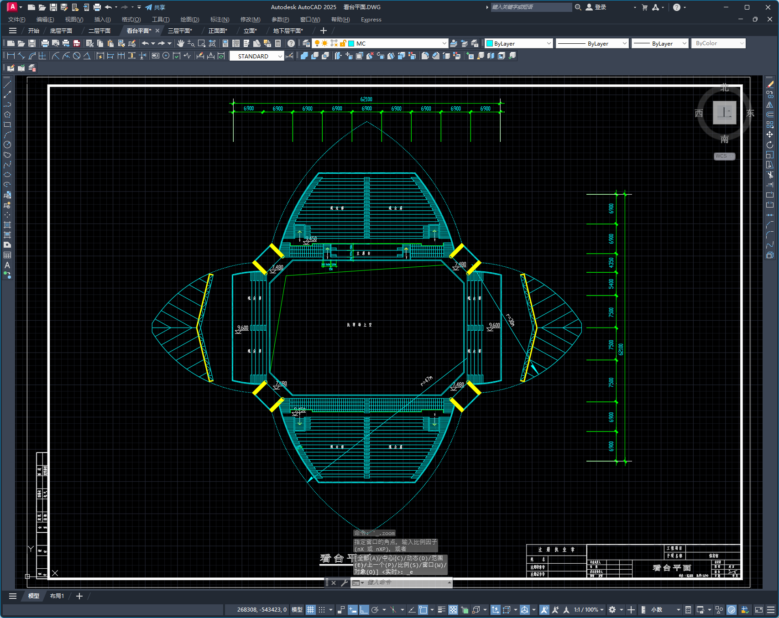Select the Diameter dimension tool
This screenshot has height=618, width=779.
click(x=77, y=56)
